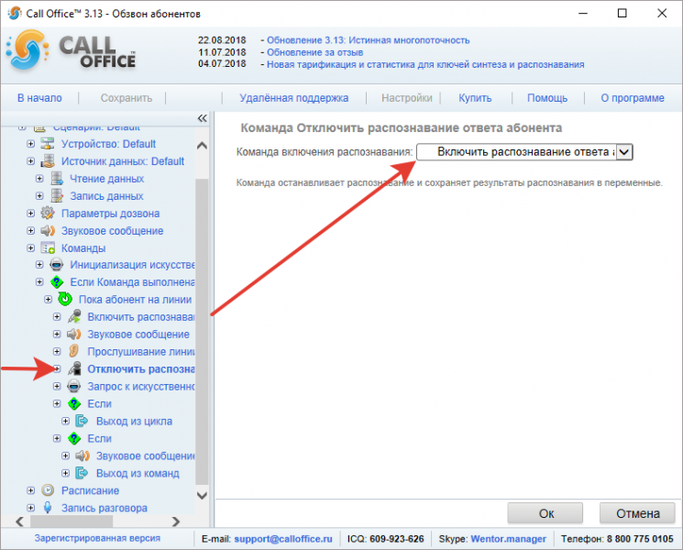Click the green loop icon for Пока абонент на линии
The image size is (683, 550).
click(x=65, y=299)
